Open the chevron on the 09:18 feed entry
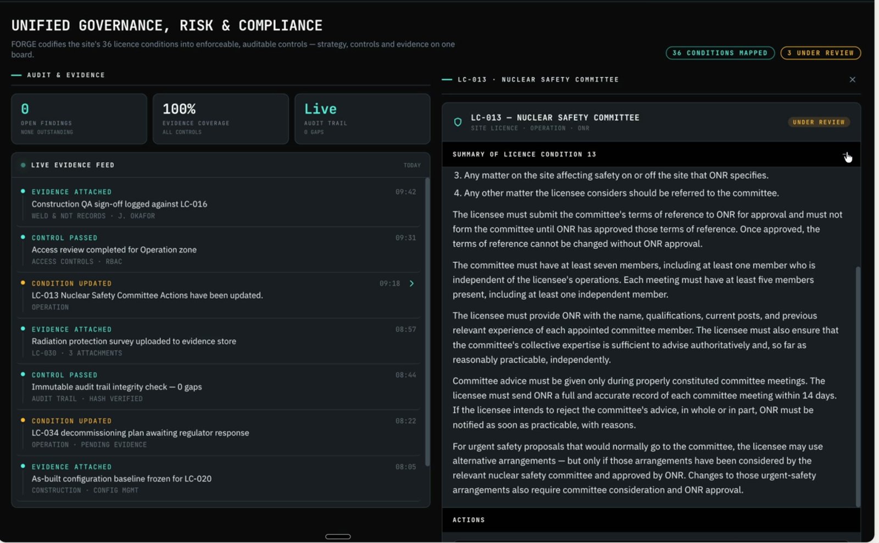 coord(411,283)
